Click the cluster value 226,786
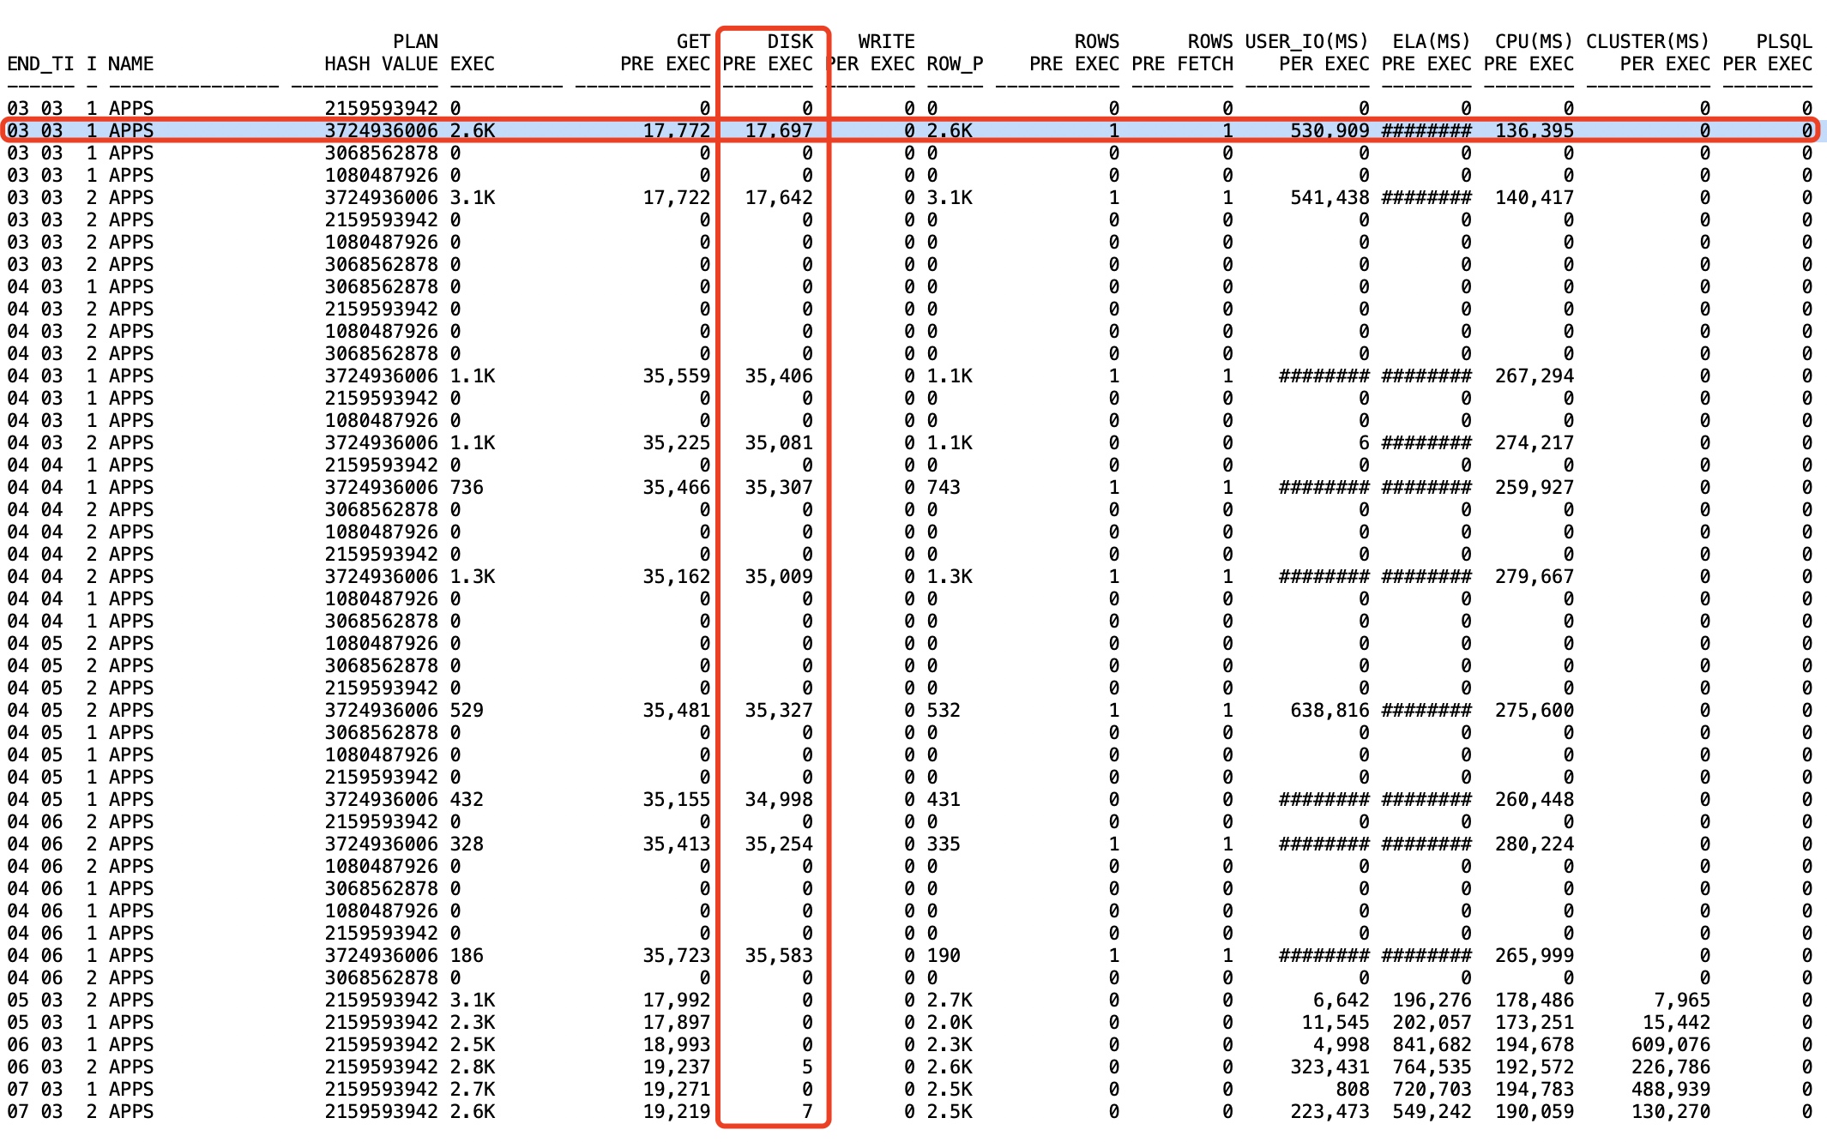Screen dimensions: 1827x1142 click(1671, 1067)
